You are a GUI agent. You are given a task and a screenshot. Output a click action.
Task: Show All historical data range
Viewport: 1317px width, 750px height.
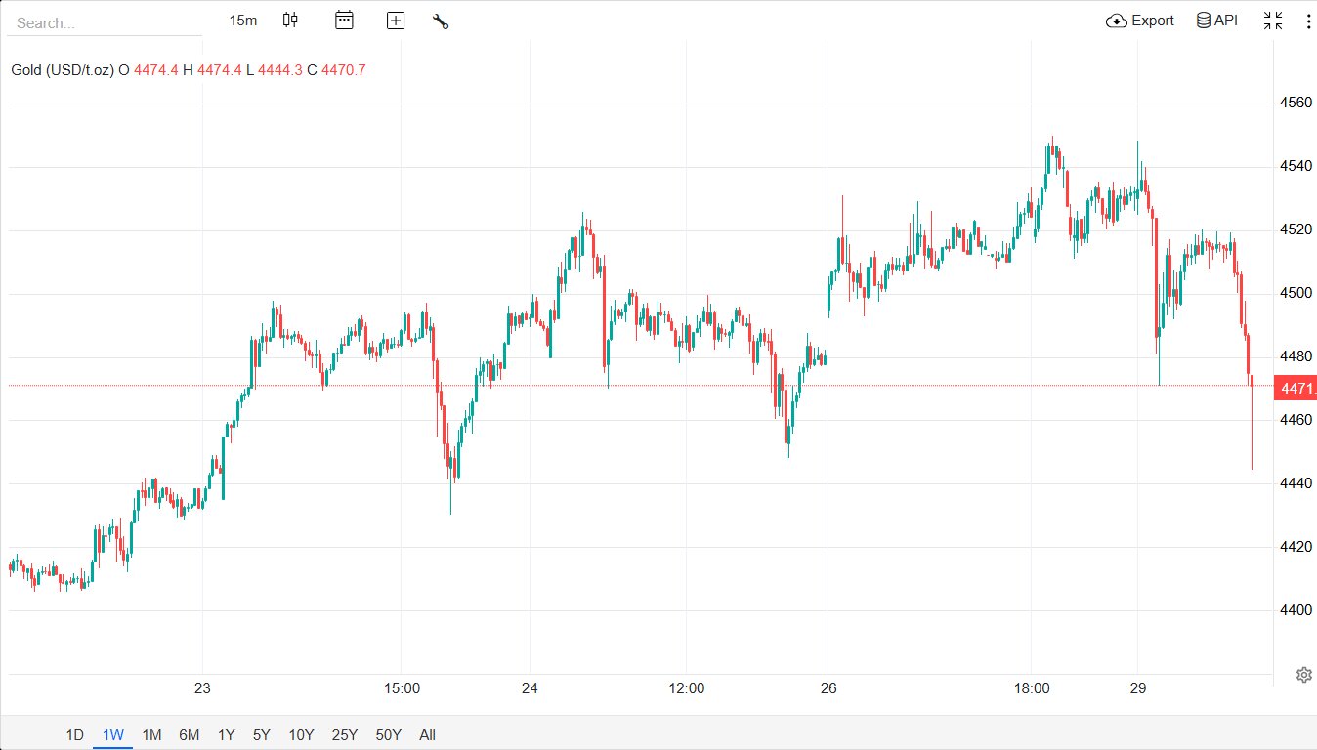(427, 735)
